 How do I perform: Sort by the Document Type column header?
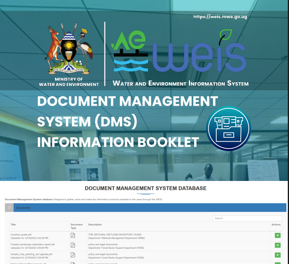[x=76, y=226]
